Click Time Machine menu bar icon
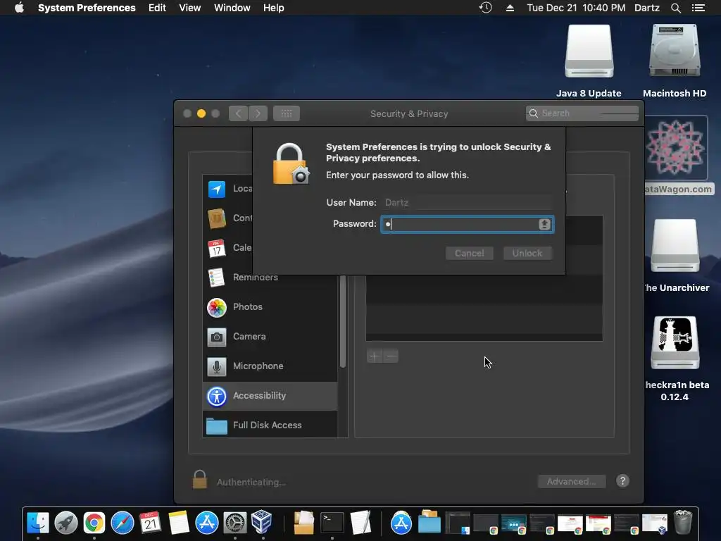This screenshot has height=541, width=721. coord(486,8)
